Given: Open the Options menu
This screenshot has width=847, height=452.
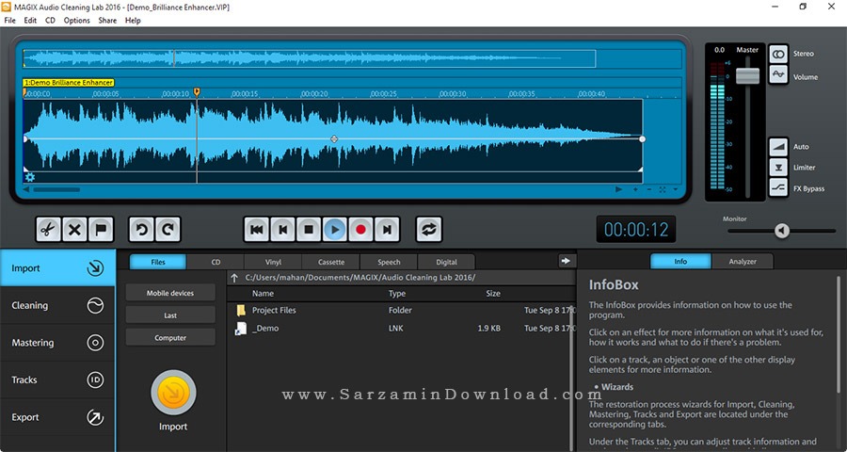Looking at the screenshot, I should (x=77, y=21).
